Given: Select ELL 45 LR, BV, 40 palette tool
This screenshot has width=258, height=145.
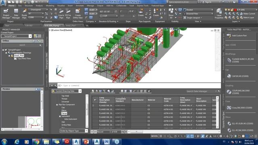Looking at the screenshot, I should (240, 124).
